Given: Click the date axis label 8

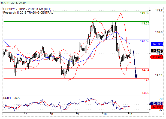Looking at the screenshot, I should click(52, 114).
